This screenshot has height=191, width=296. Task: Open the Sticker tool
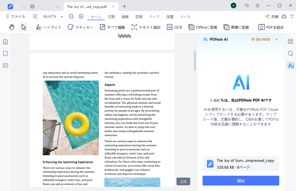(x=80, y=27)
